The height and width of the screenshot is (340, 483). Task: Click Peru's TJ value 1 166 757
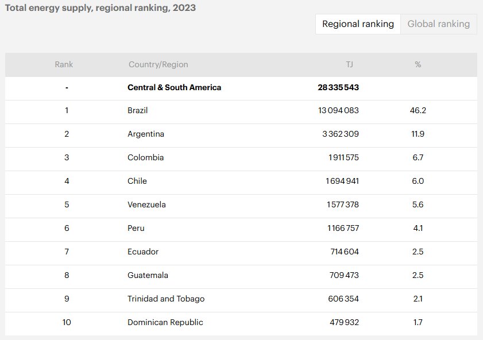point(343,228)
